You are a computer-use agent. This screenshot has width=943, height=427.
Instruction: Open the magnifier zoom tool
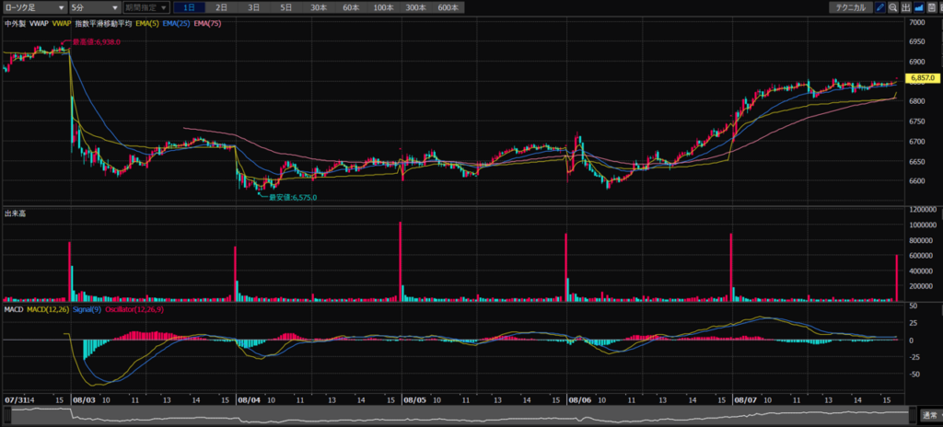(893, 7)
